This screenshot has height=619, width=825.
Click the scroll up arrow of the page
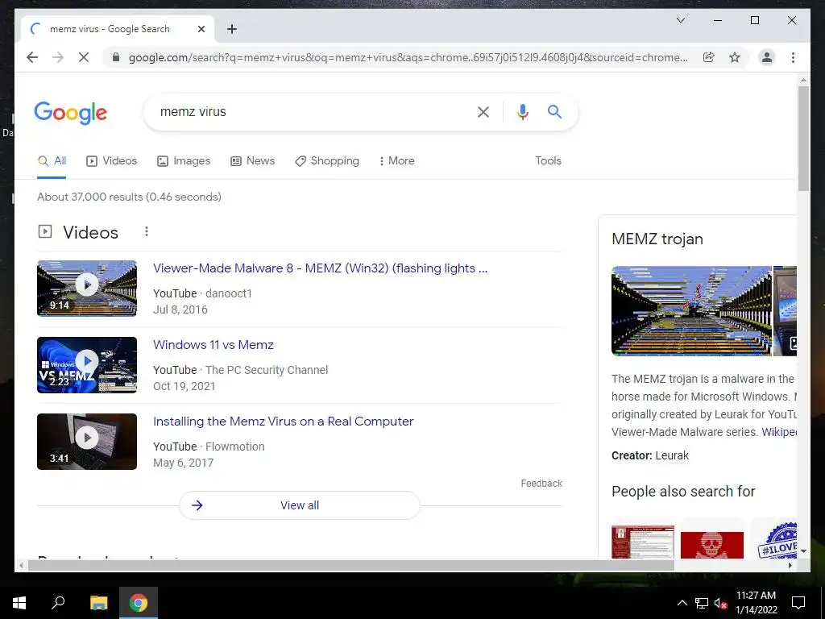(803, 80)
